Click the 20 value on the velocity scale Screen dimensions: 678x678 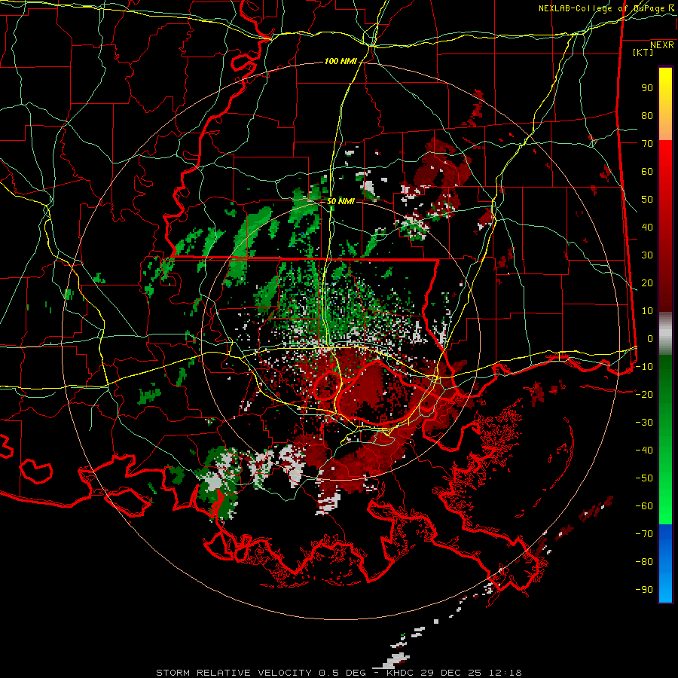point(647,282)
